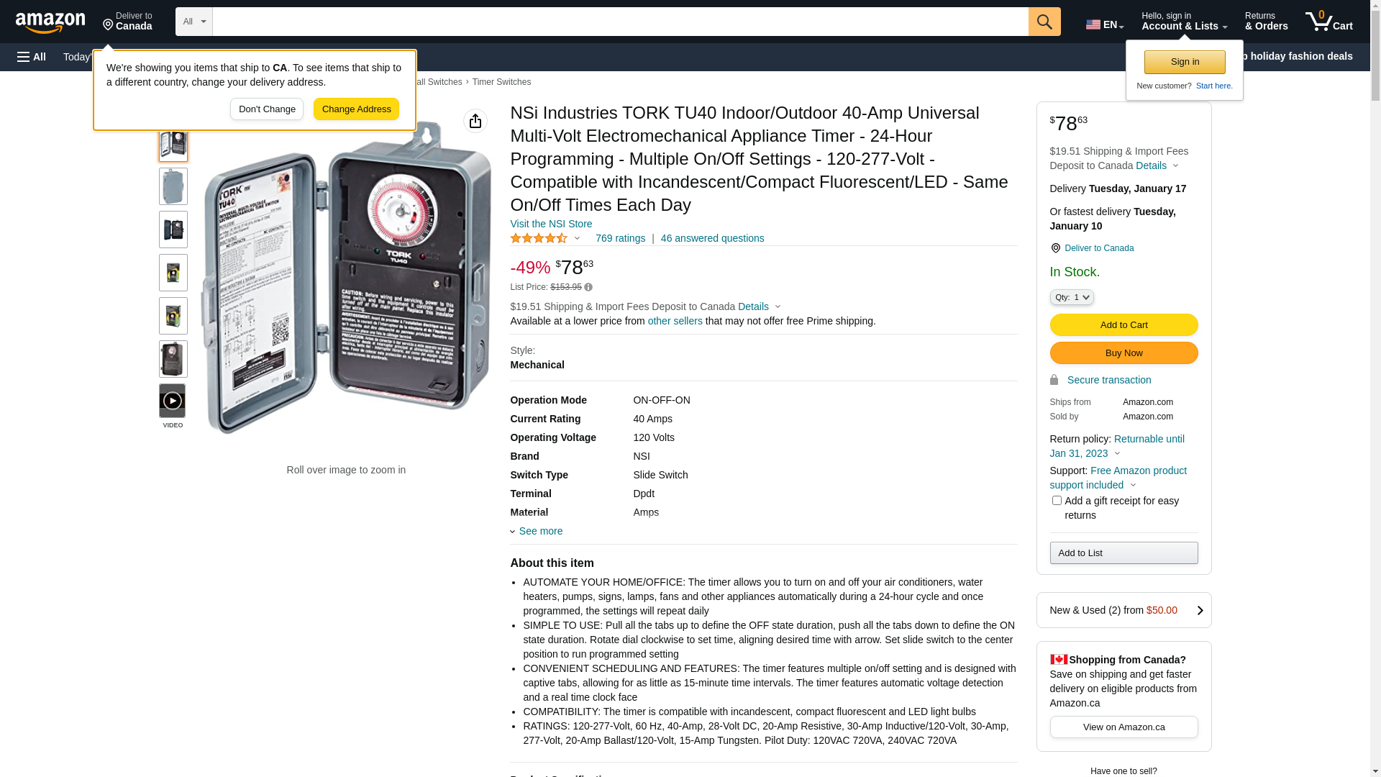Screen dimensions: 1381x777
Task: Click the Amazon logo
Action: (50, 22)
